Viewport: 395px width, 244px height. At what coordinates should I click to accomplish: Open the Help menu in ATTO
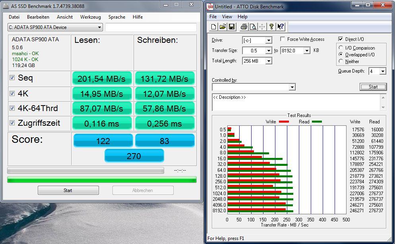(242, 17)
